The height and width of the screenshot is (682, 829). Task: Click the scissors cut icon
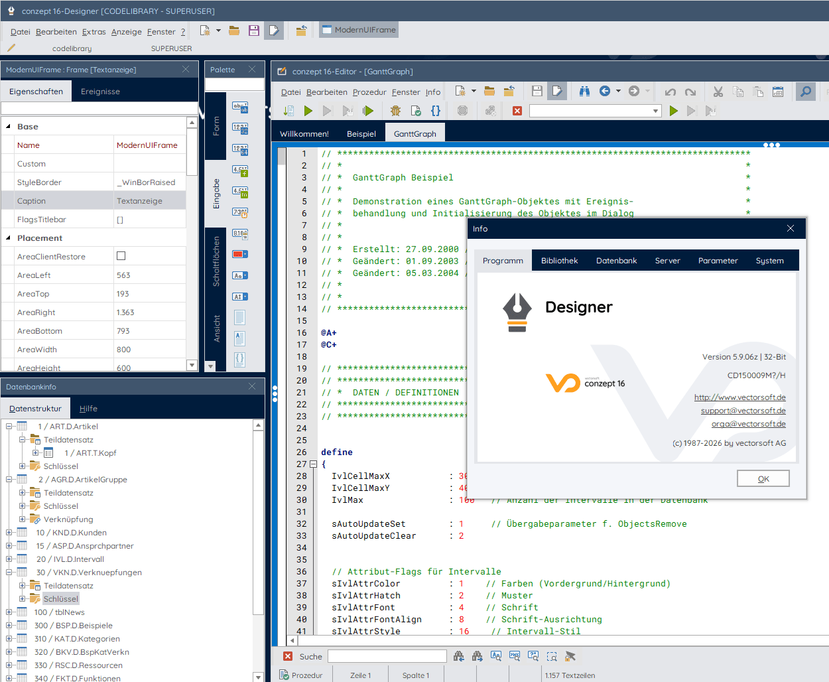(718, 92)
